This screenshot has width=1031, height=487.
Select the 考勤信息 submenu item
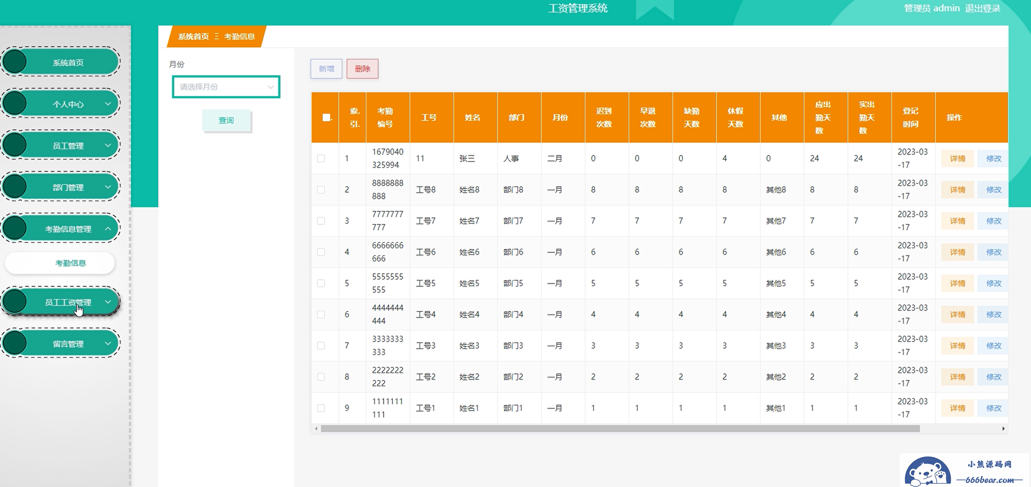coord(60,263)
